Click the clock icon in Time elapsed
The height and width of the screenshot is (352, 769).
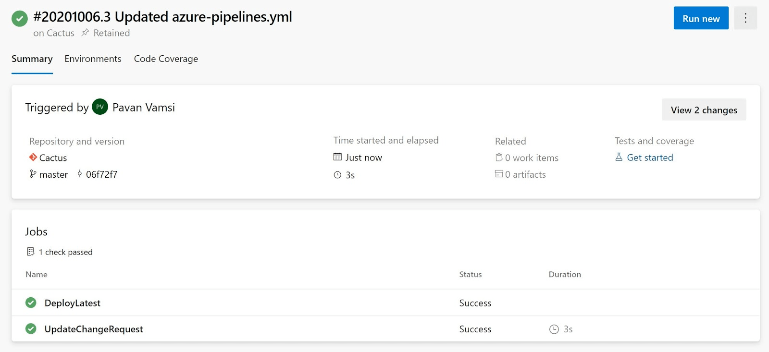[337, 175]
